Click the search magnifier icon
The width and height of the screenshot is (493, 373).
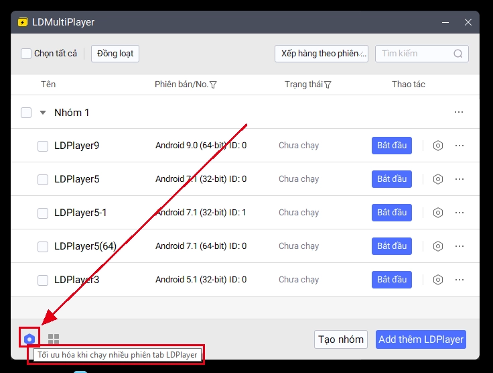[458, 54]
